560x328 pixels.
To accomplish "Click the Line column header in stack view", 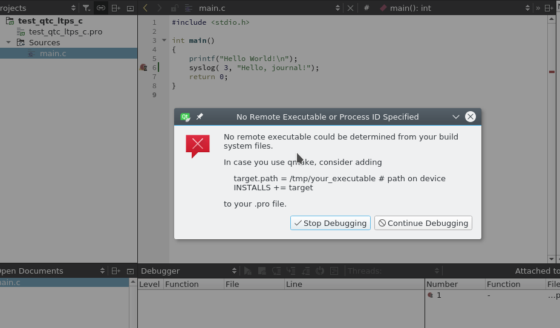I will pyautogui.click(x=294, y=284).
